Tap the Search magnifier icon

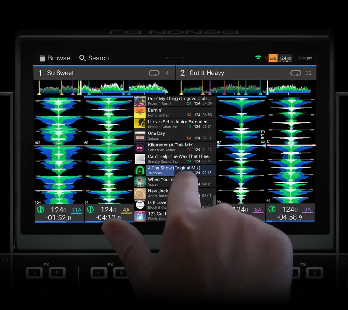click(x=82, y=58)
